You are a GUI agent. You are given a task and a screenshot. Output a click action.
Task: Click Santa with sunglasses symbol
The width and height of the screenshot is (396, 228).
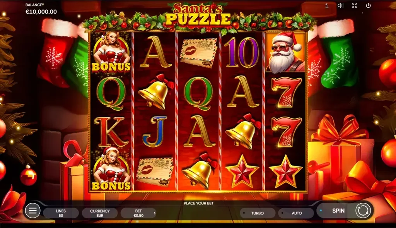click(285, 53)
